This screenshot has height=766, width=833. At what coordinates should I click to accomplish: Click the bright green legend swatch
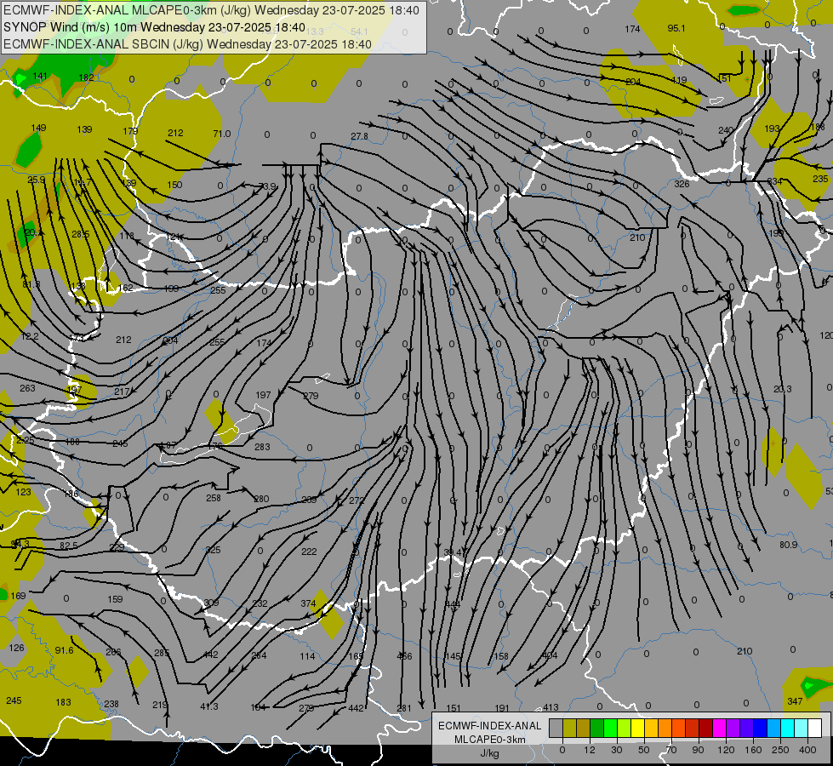[611, 729]
